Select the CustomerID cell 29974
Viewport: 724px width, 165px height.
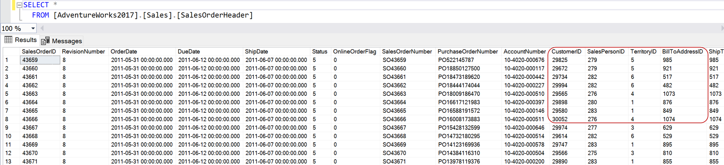point(567,128)
